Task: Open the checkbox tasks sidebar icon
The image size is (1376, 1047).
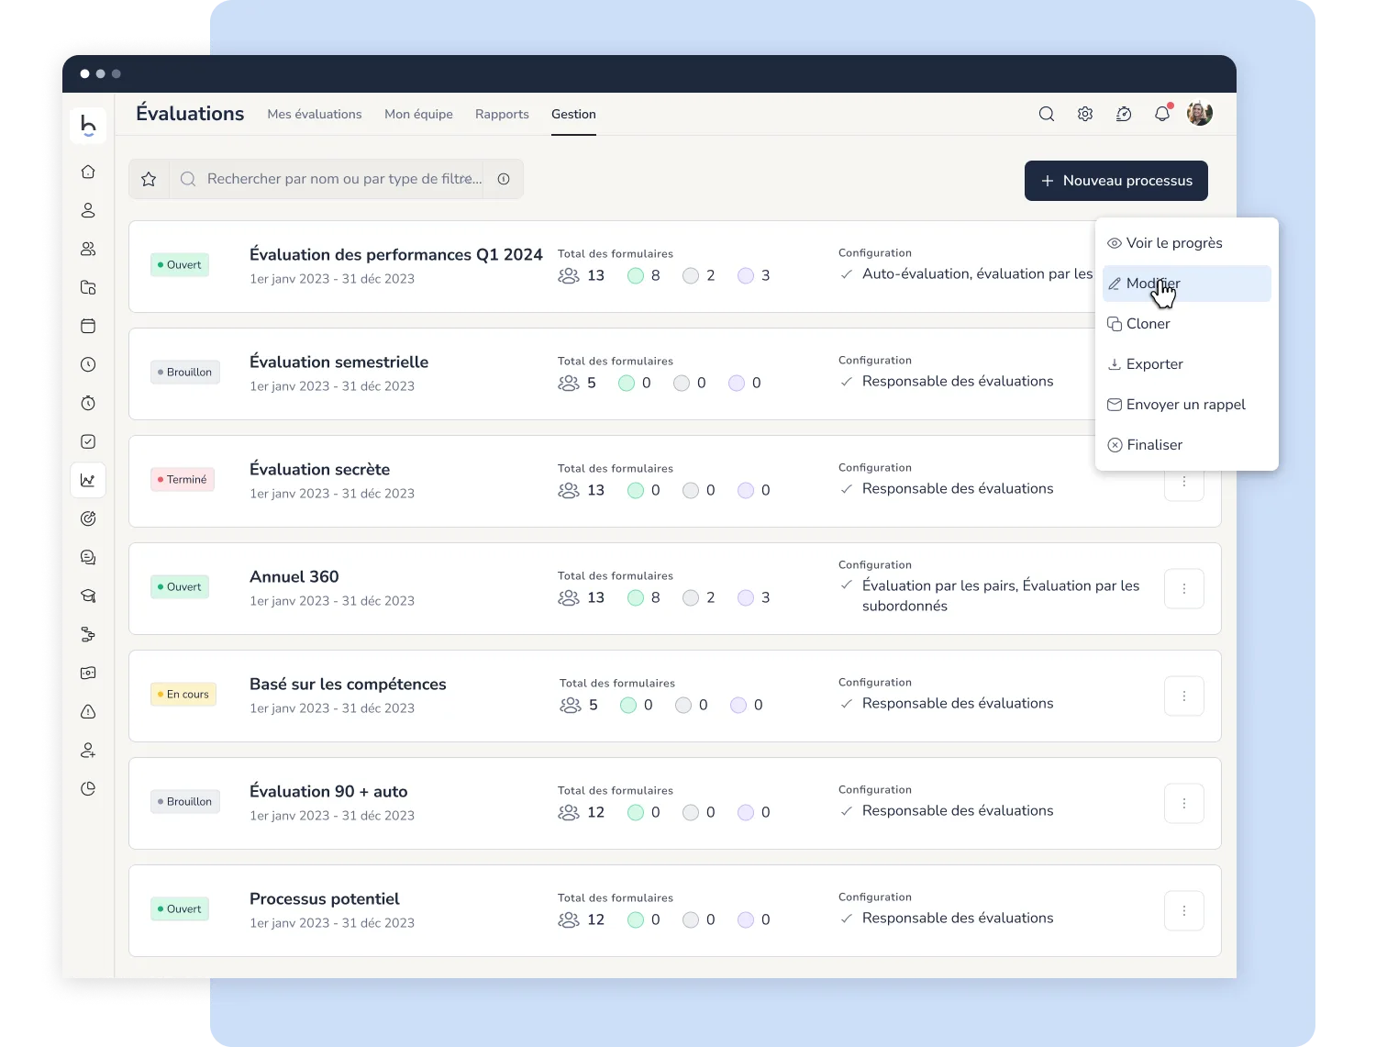Action: 88,441
